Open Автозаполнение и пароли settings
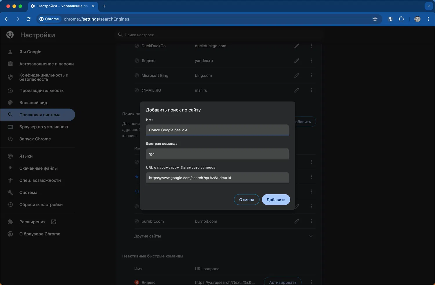The width and height of the screenshot is (435, 285). tap(38, 64)
